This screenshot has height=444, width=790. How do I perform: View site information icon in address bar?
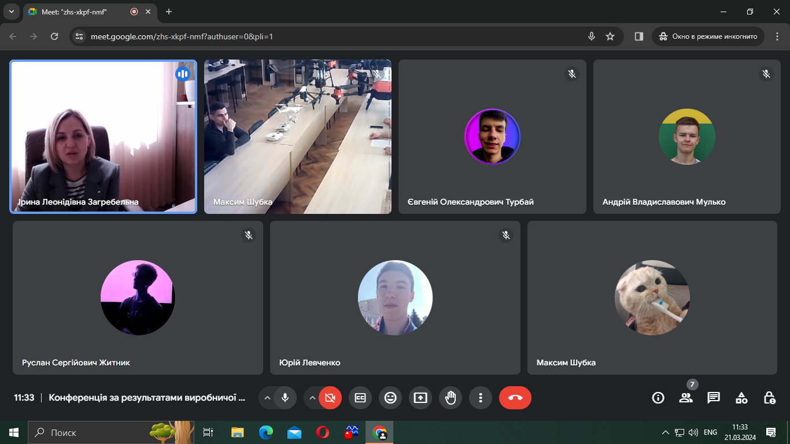[x=80, y=36]
